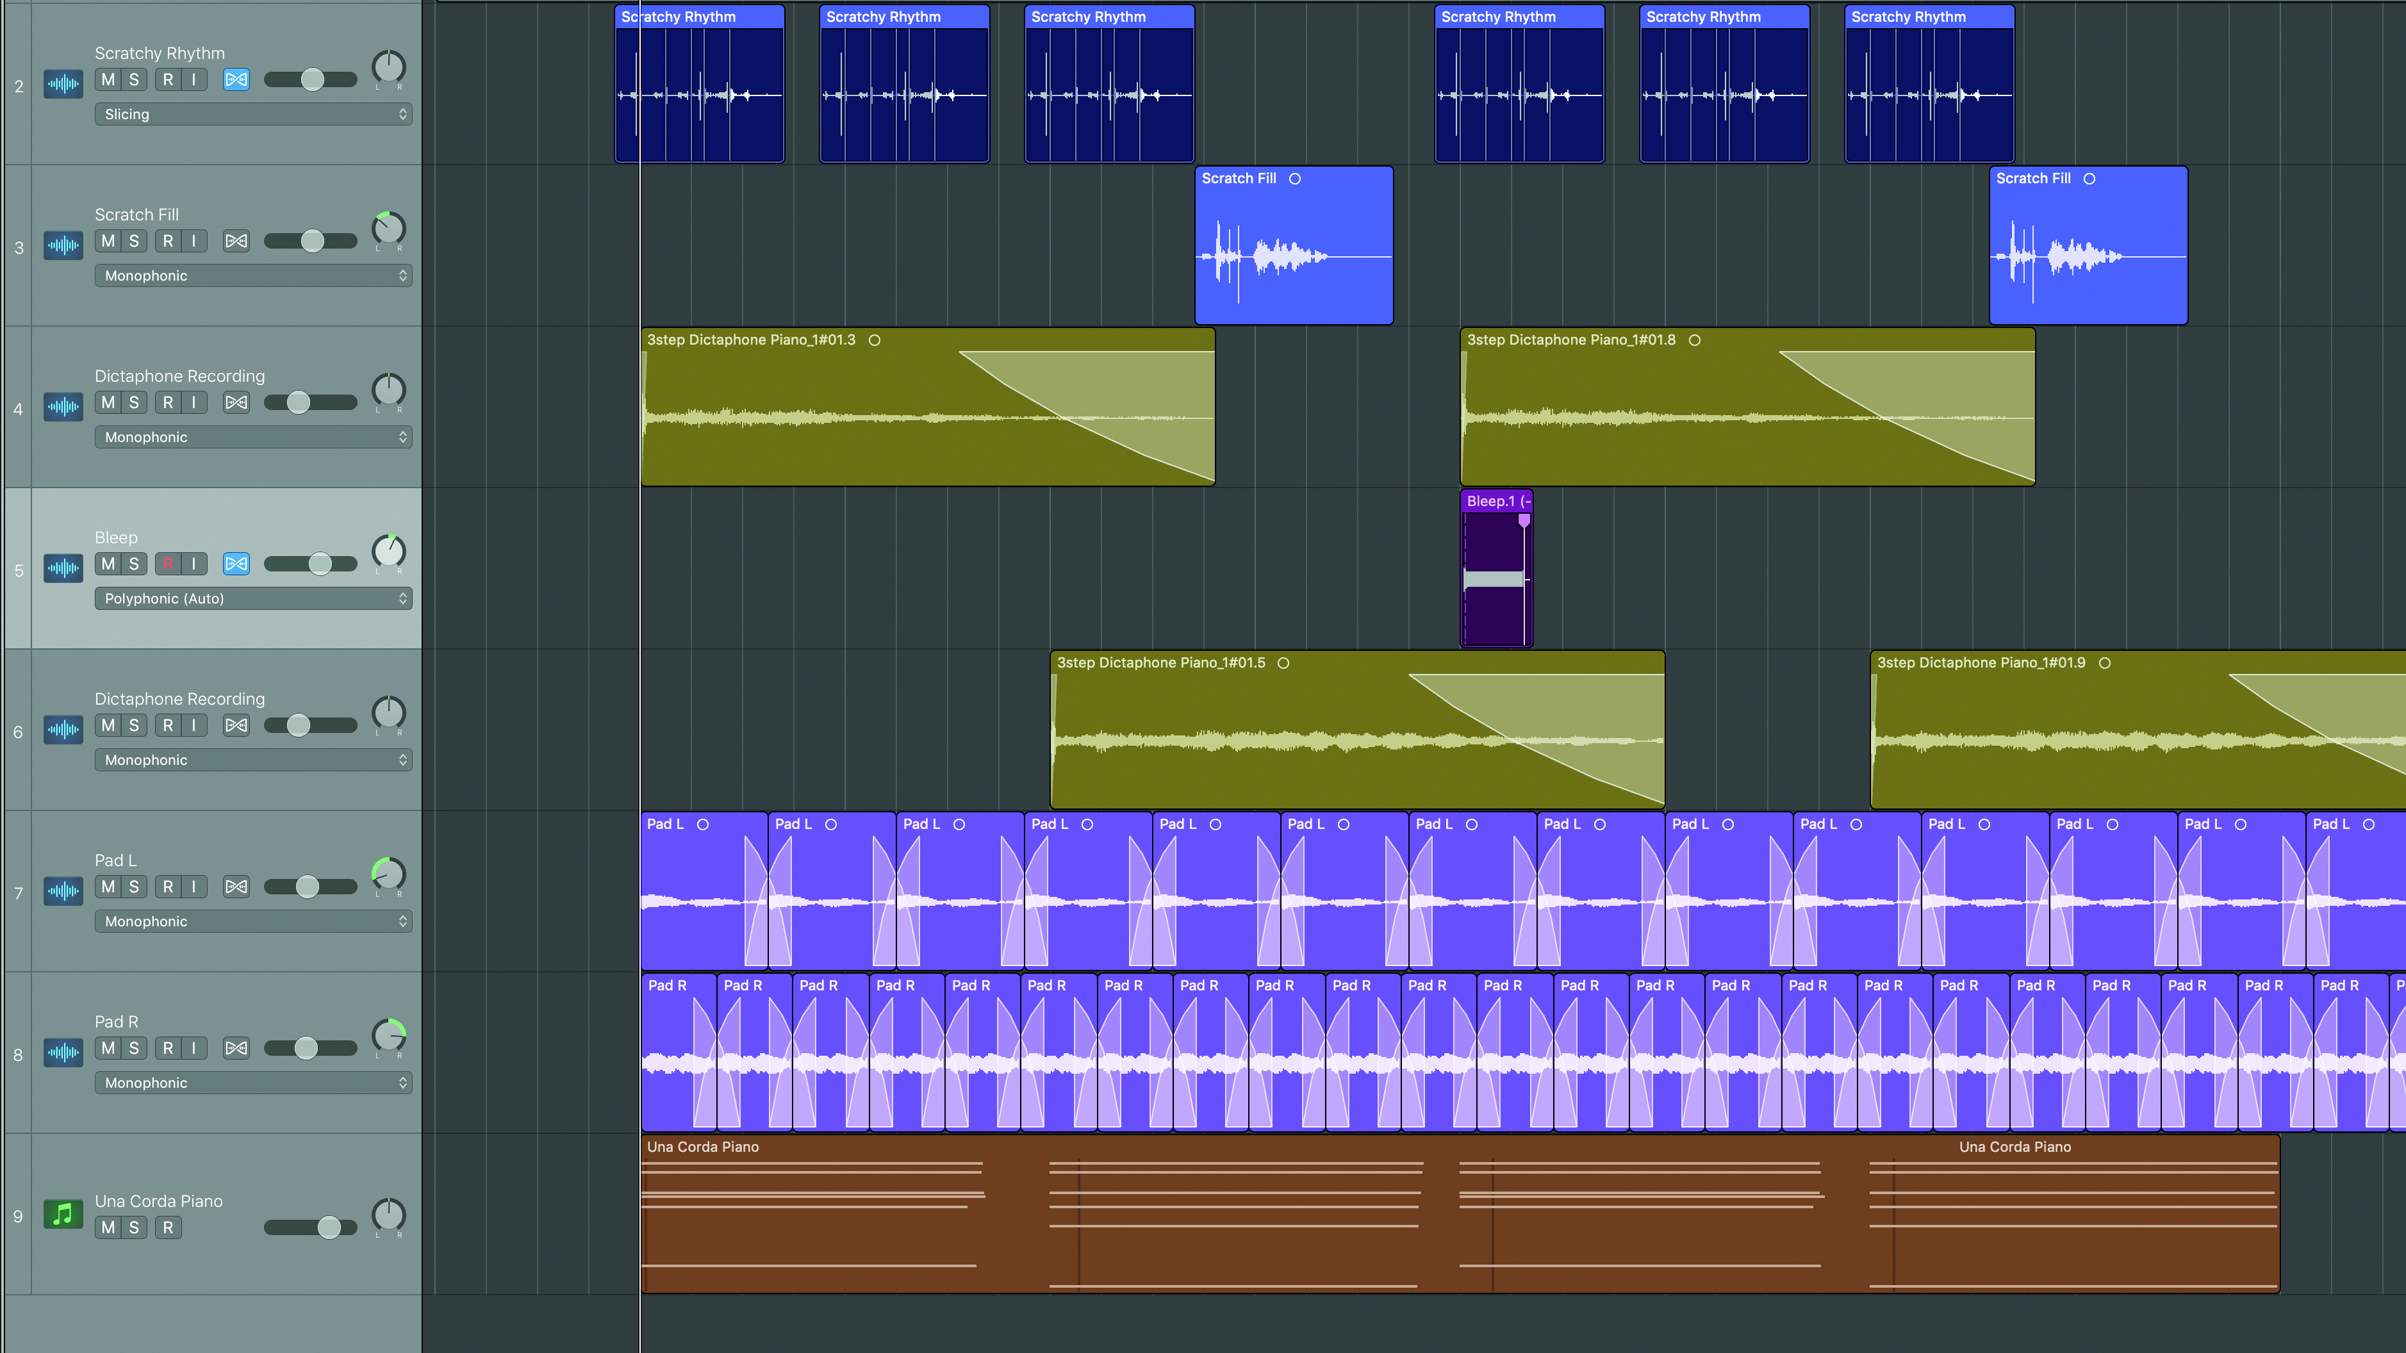
Task: Click pan knob on track 4 Dictaphone Recording
Action: 388,390
